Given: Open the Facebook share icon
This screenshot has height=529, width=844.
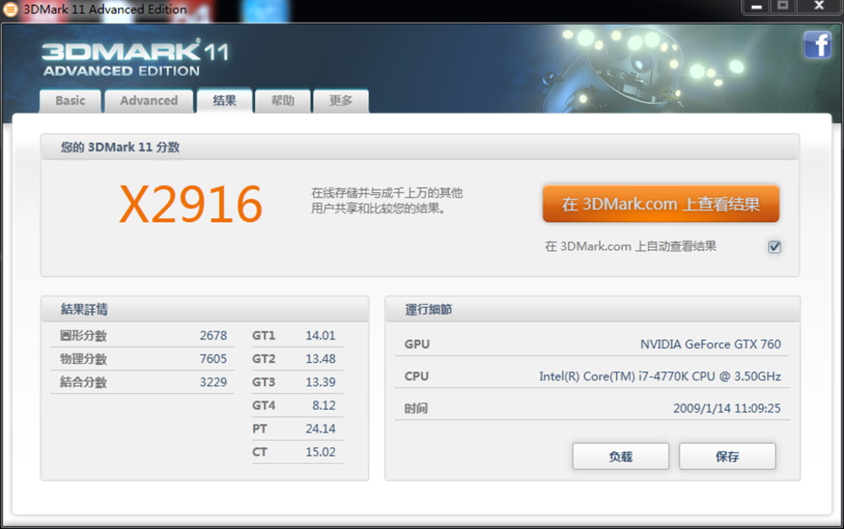Looking at the screenshot, I should coord(817,45).
